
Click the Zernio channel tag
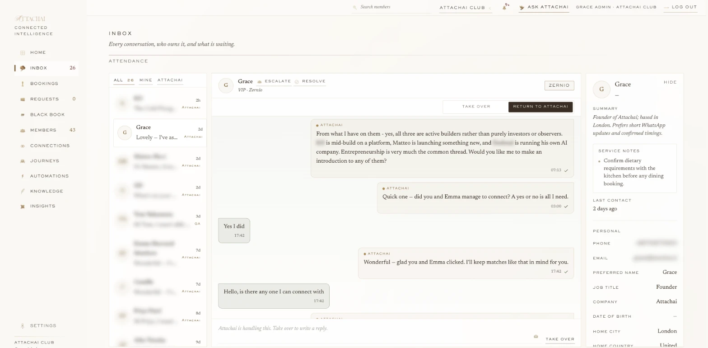(x=559, y=85)
